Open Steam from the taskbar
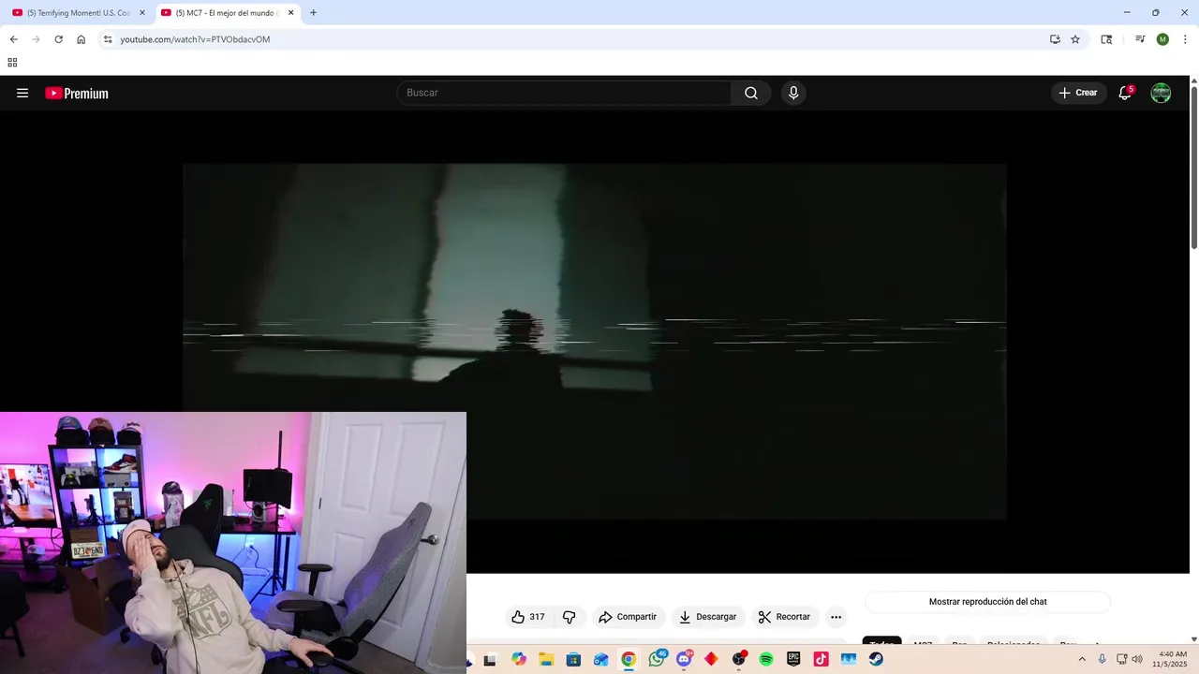Image resolution: width=1199 pixels, height=674 pixels. [x=876, y=659]
